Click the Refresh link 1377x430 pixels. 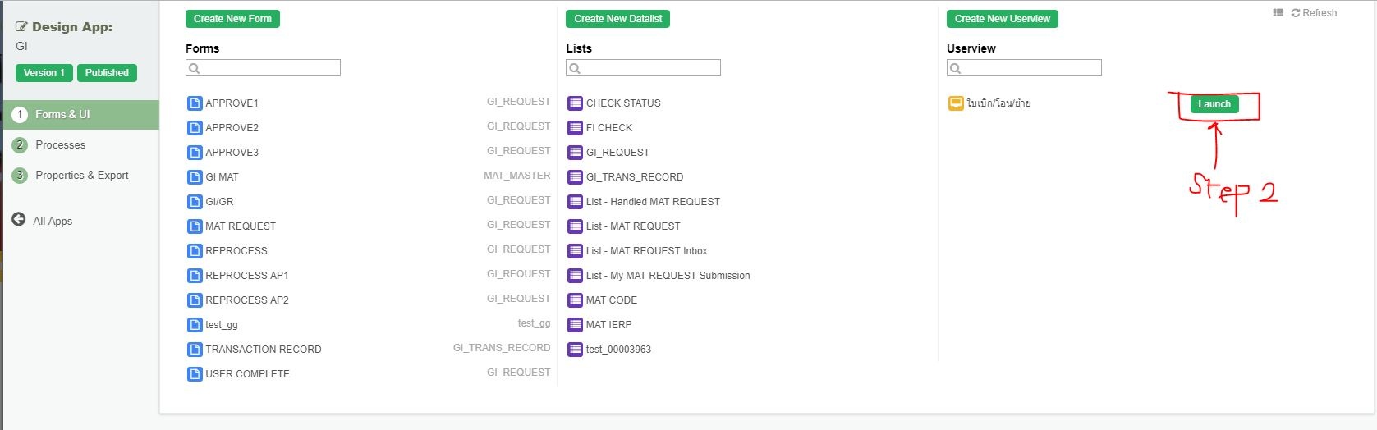[1314, 13]
